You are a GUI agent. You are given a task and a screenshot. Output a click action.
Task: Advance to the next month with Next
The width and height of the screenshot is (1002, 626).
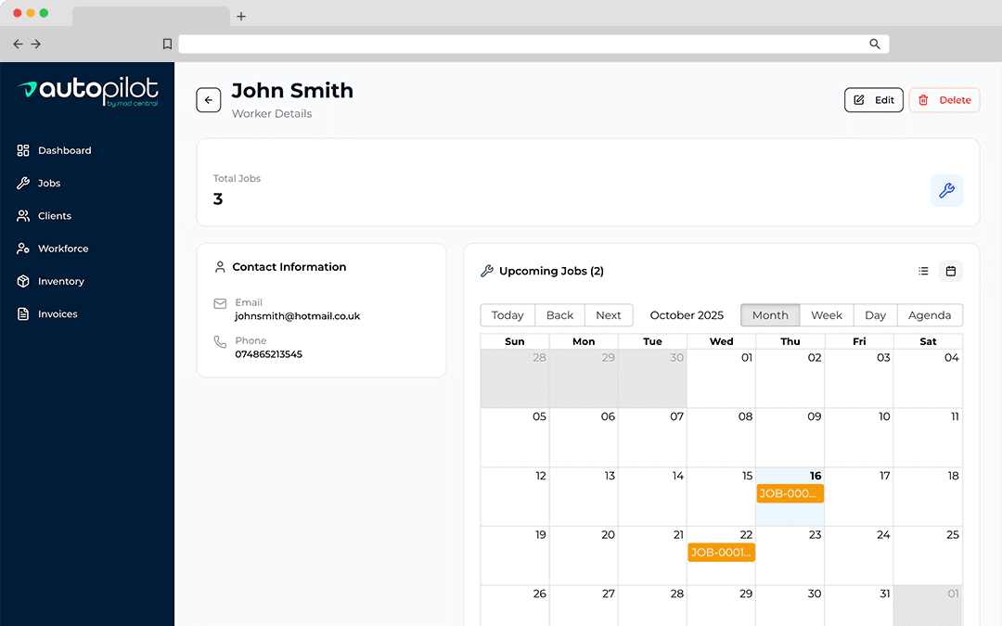(609, 315)
